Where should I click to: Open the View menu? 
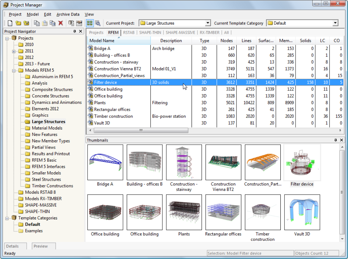(x=89, y=14)
